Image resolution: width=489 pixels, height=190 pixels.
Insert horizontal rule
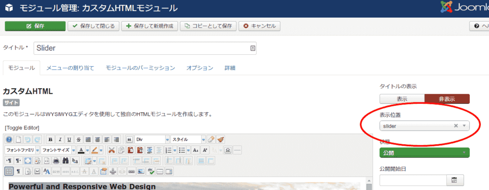tap(237, 150)
